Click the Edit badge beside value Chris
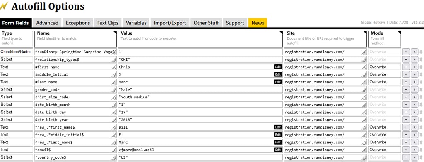Viewport: 424px width, 162px height. [278, 67]
